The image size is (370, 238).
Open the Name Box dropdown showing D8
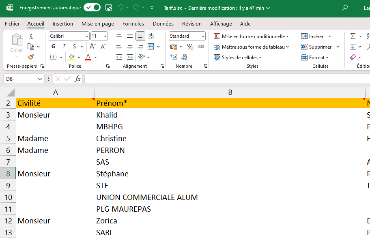40,79
